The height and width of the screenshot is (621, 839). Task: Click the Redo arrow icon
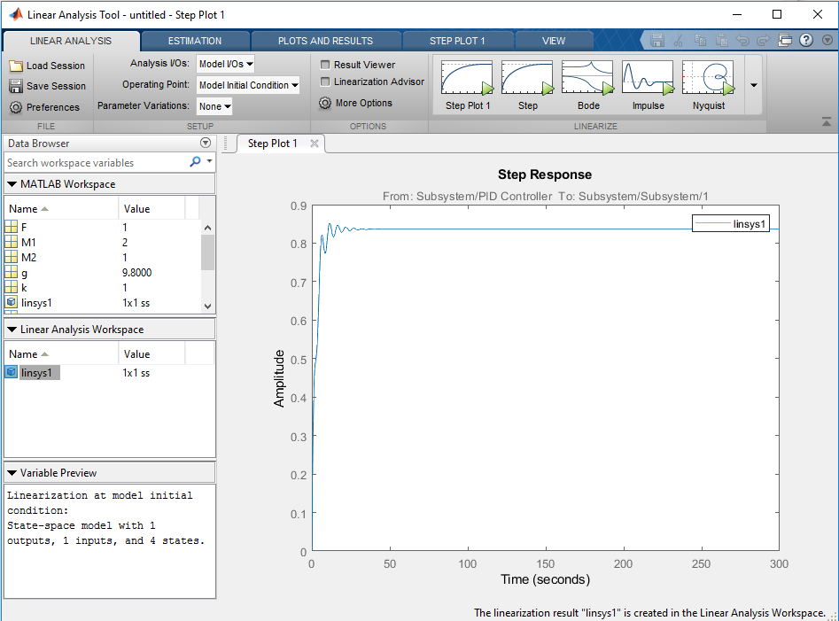tap(764, 40)
